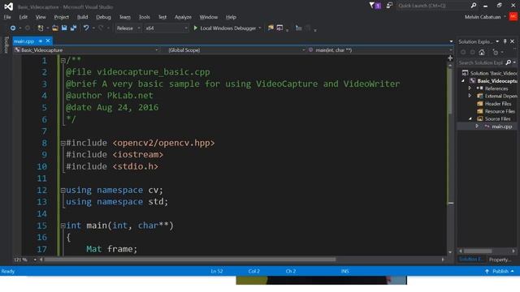The image size is (520, 292).
Task: Click the editor vertical scrollbar thumb
Action: [450, 92]
